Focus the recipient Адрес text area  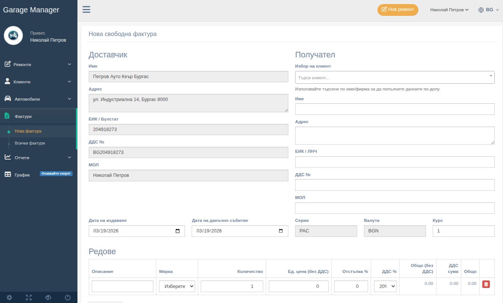[x=395, y=135]
